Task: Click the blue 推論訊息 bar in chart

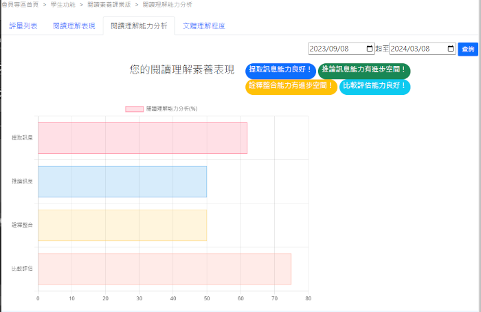Action: pyautogui.click(x=122, y=181)
